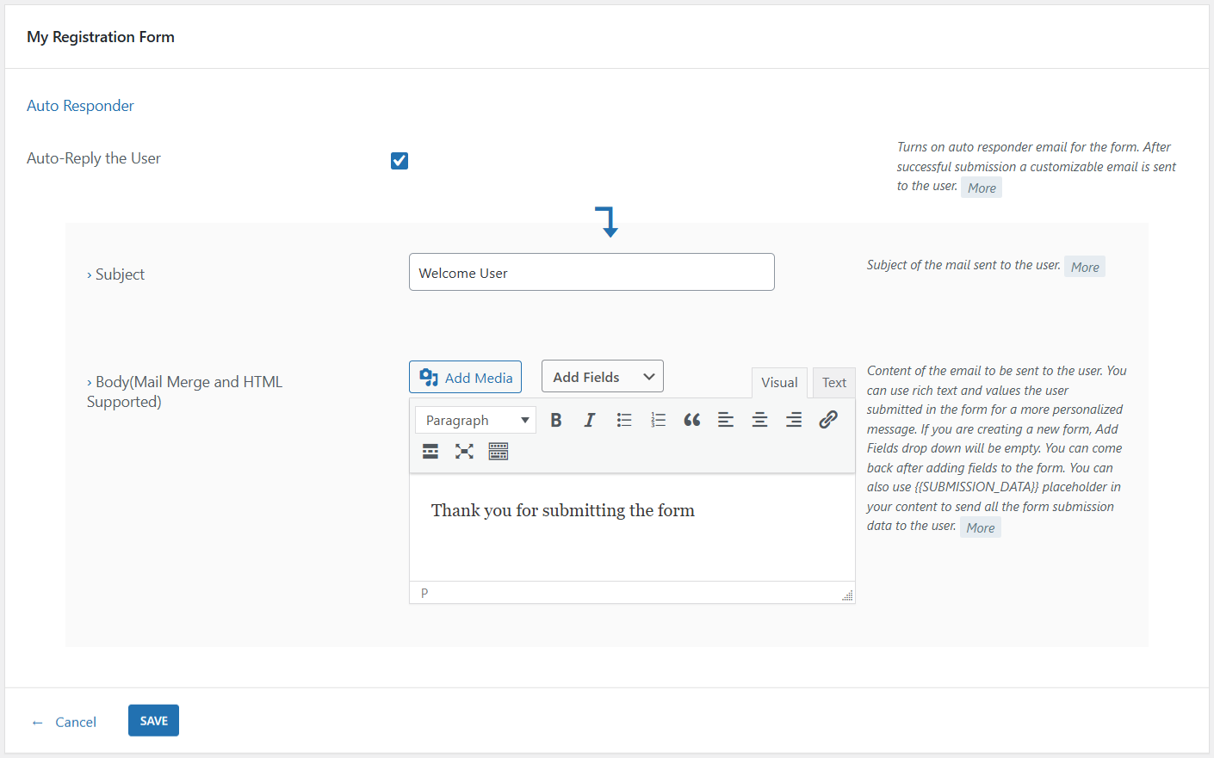Click the Cancel link

75,722
